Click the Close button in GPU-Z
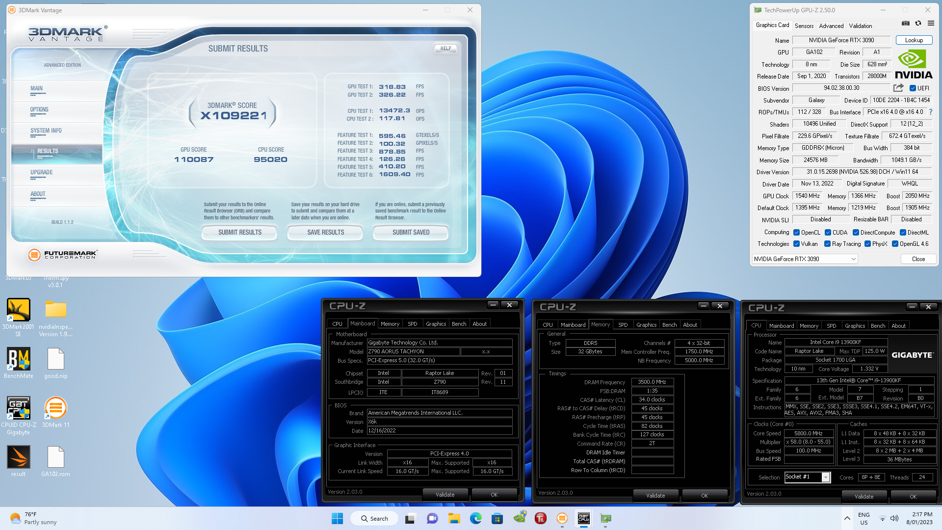The height and width of the screenshot is (530, 942). click(918, 259)
